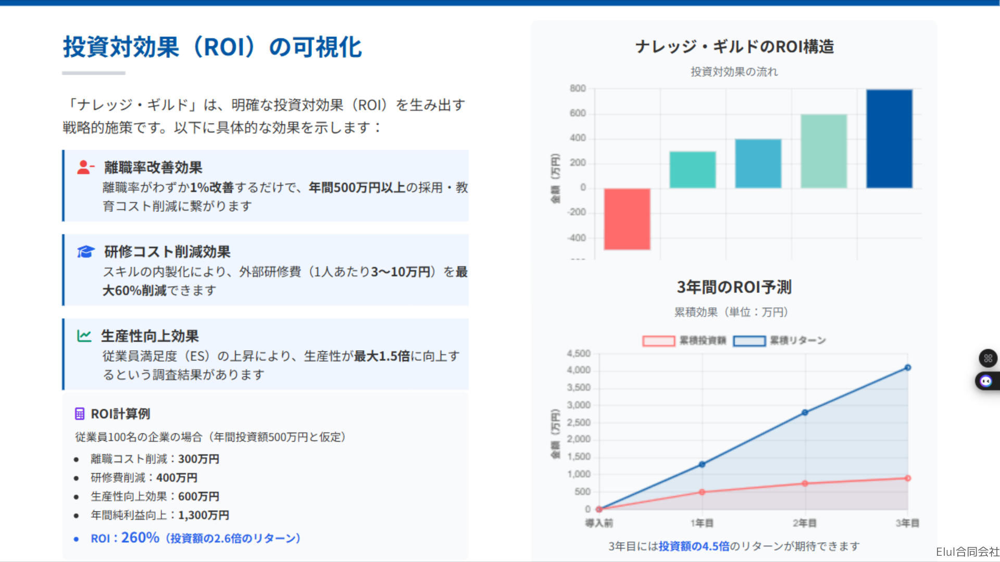
Task: Click the ROI：260% highlighted text
Action: click(126, 538)
